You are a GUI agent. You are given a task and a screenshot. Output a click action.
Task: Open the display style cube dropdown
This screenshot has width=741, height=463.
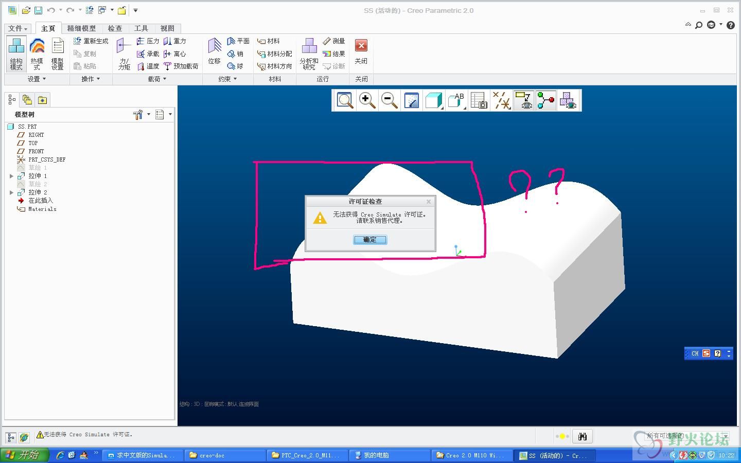point(434,100)
